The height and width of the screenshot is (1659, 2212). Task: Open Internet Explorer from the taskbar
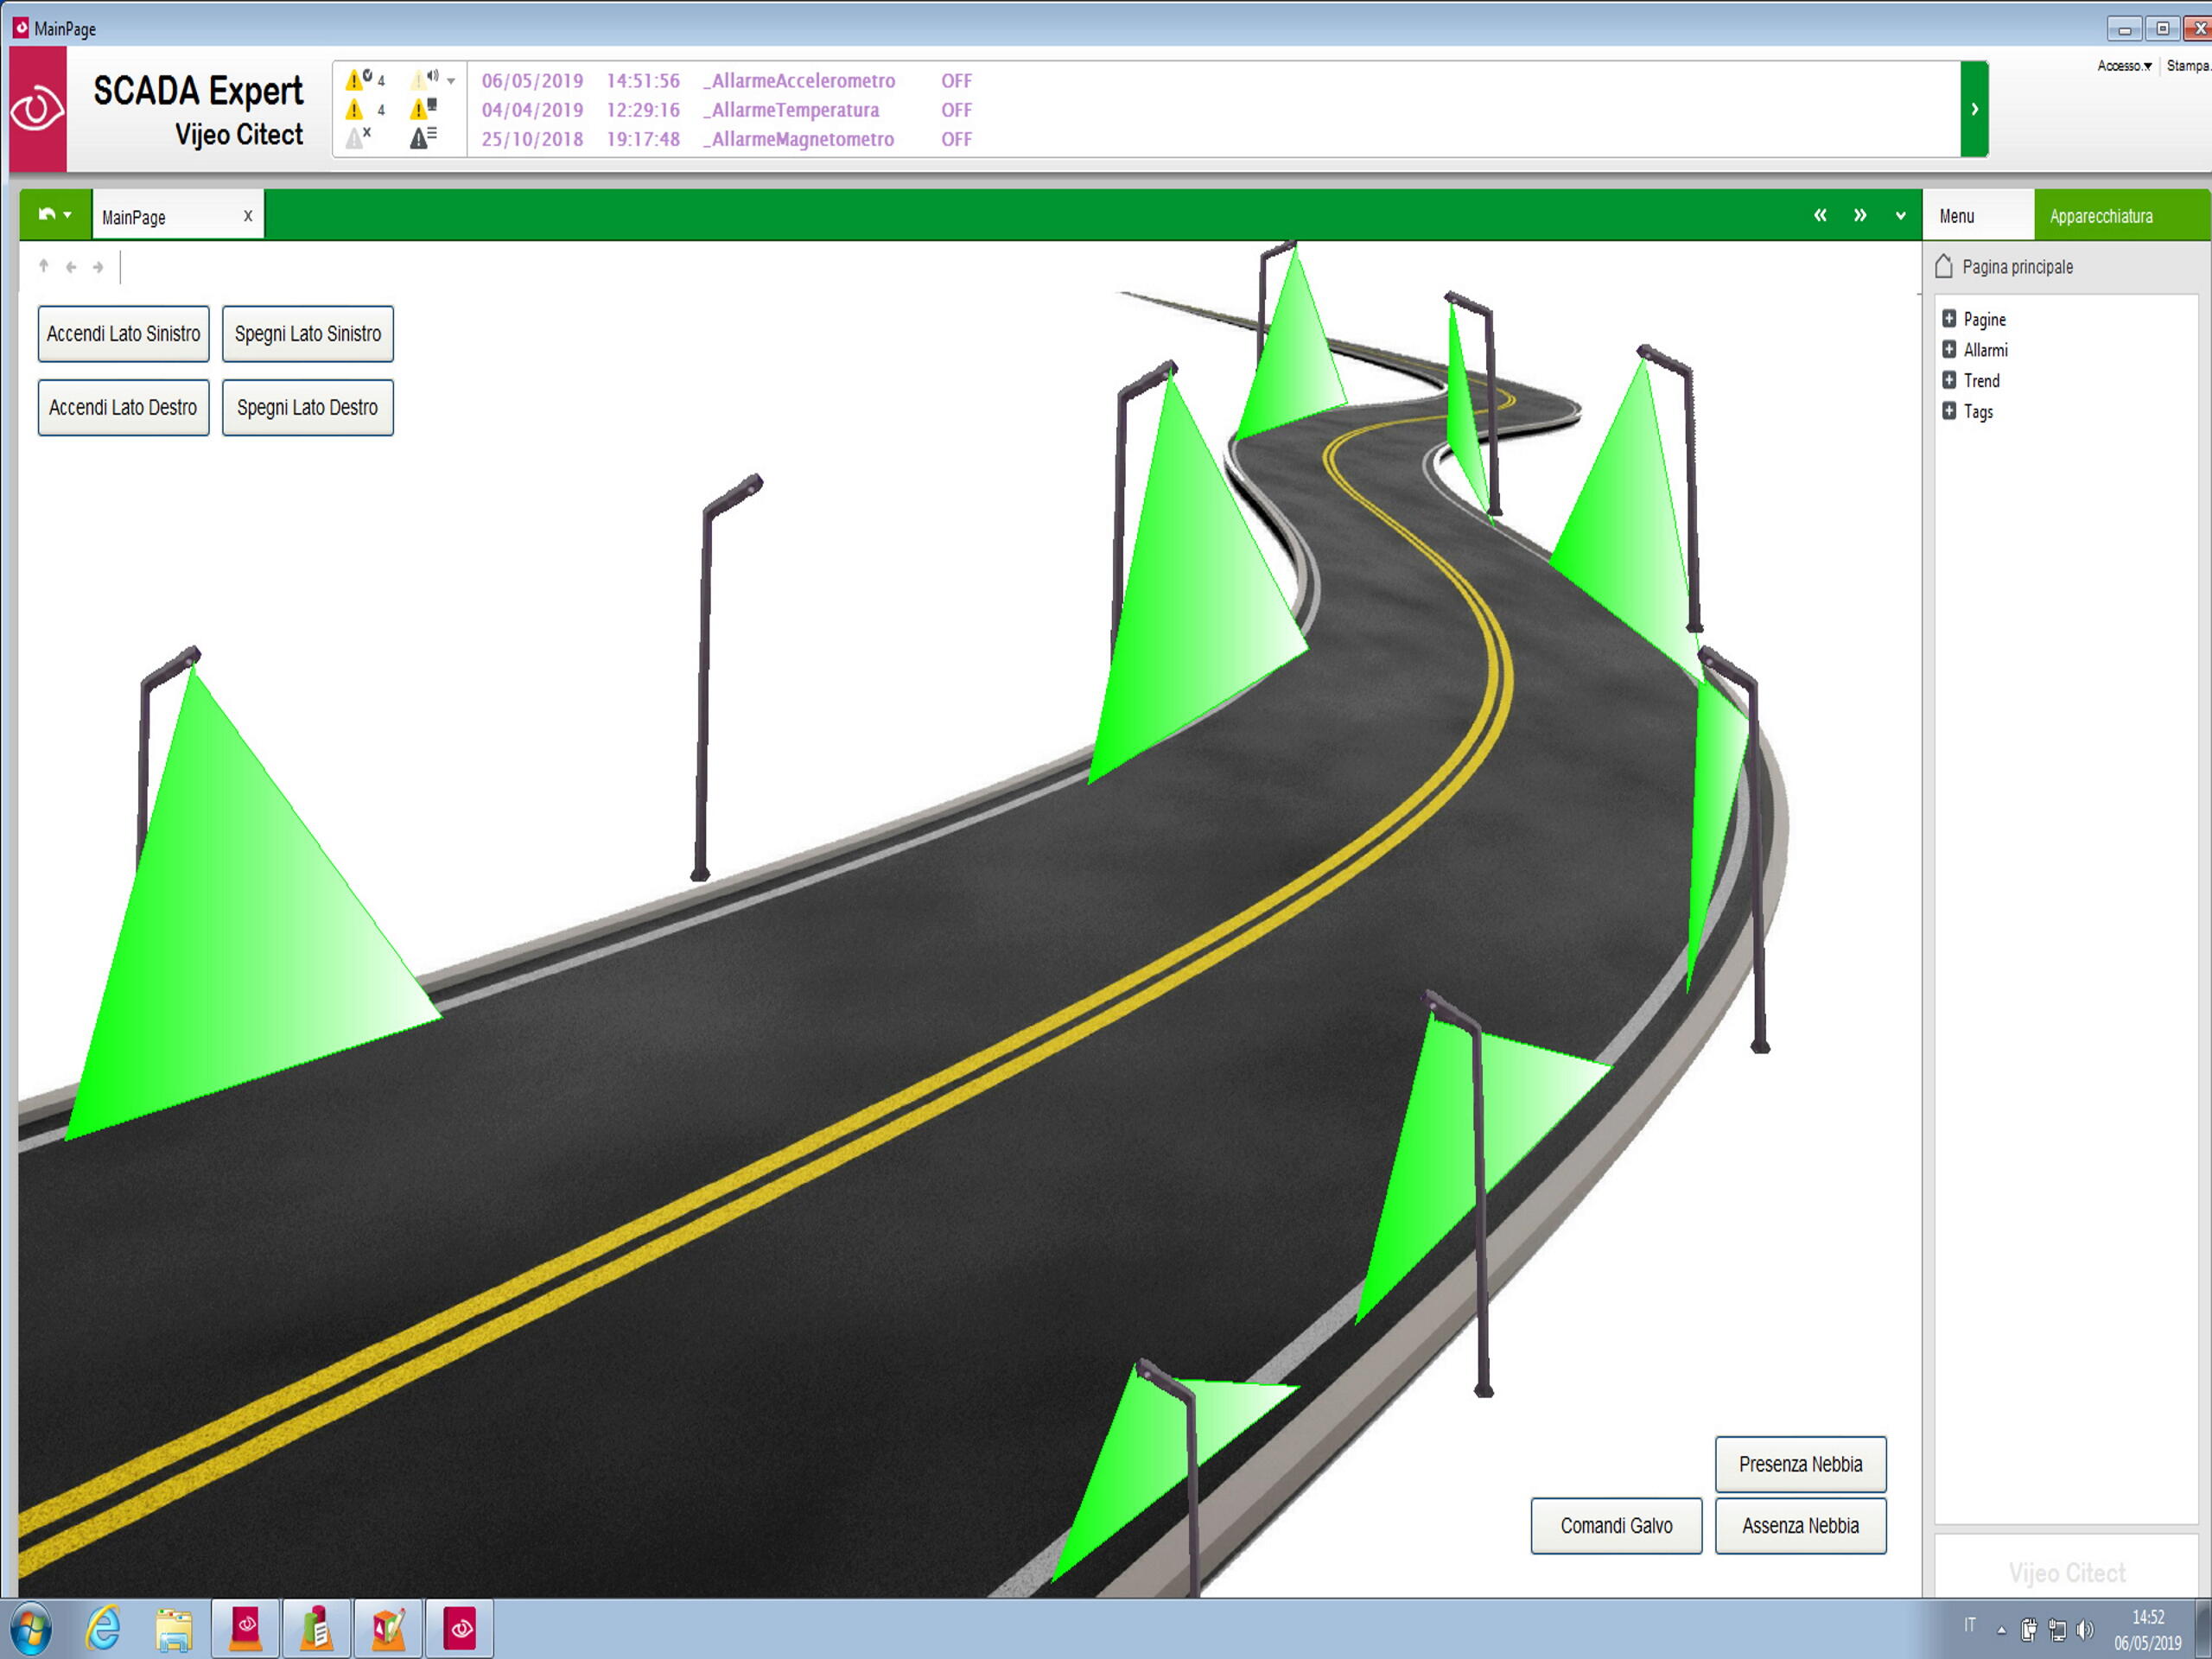(103, 1629)
